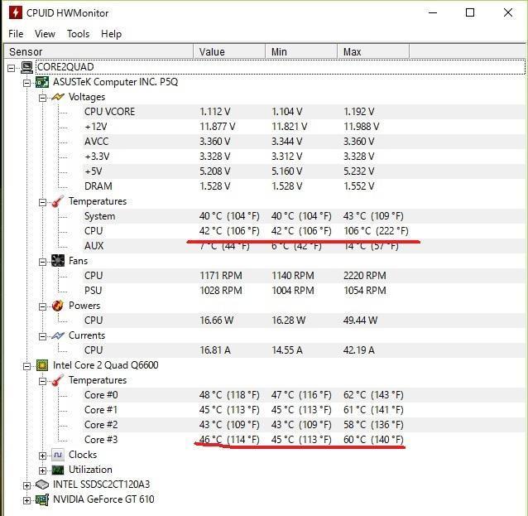Select the +5V voltage row
528x516 pixels.
click(305, 171)
